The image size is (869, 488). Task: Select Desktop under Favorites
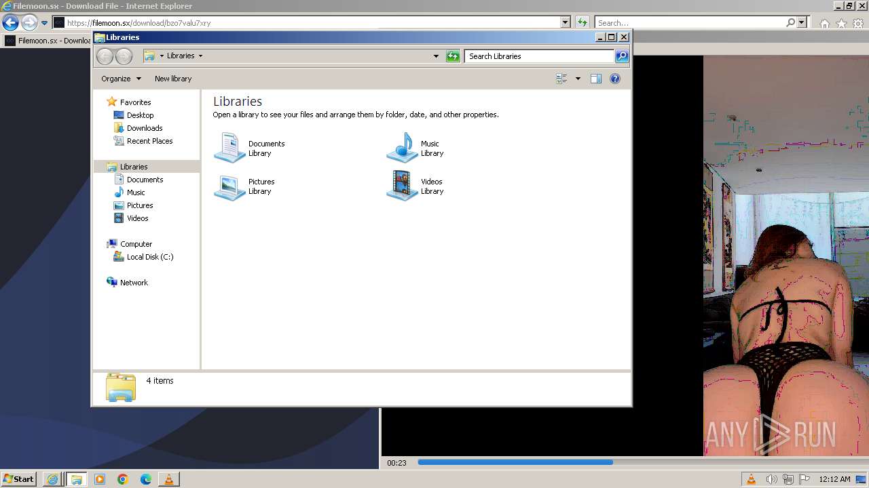(x=140, y=115)
